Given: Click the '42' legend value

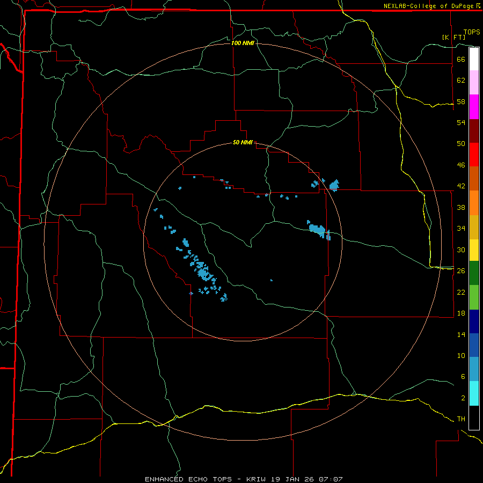Looking at the screenshot, I should tap(461, 186).
